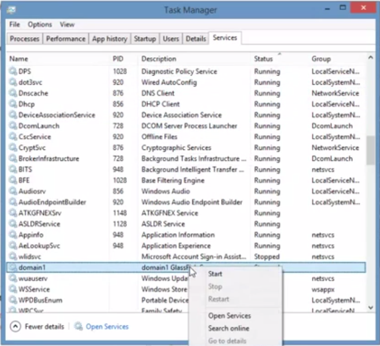Click the CscService gear icon
This screenshot has width=380, height=346.
(x=13, y=136)
